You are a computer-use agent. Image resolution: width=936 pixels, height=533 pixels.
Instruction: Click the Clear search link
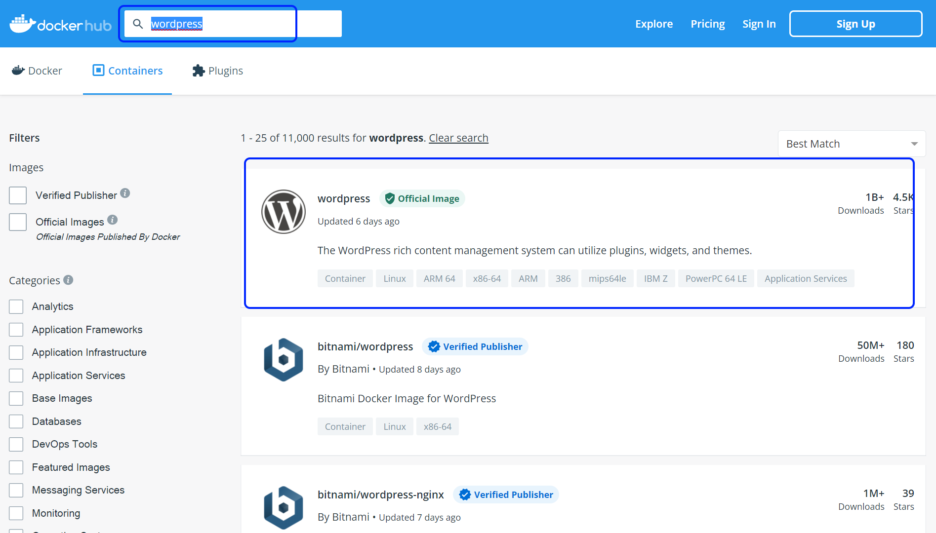pyautogui.click(x=458, y=138)
